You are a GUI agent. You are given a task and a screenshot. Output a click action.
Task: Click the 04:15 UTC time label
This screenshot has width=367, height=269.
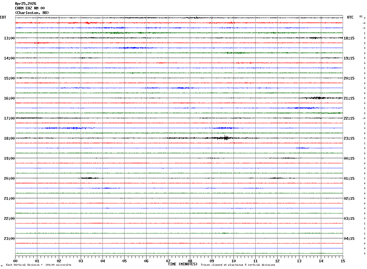(349, 239)
